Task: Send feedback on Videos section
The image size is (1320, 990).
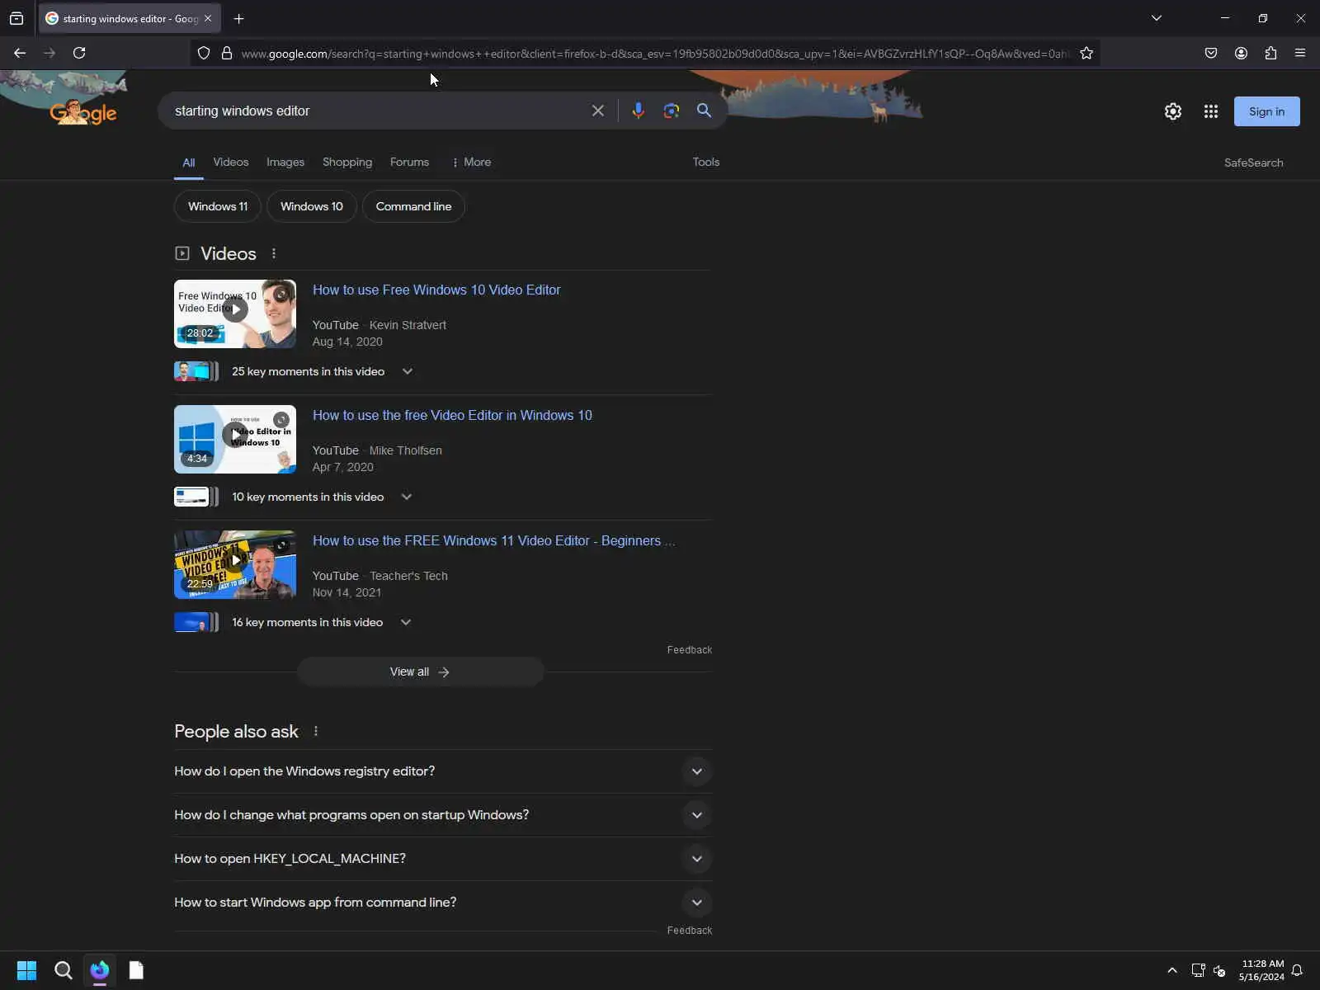Action: [x=690, y=650]
